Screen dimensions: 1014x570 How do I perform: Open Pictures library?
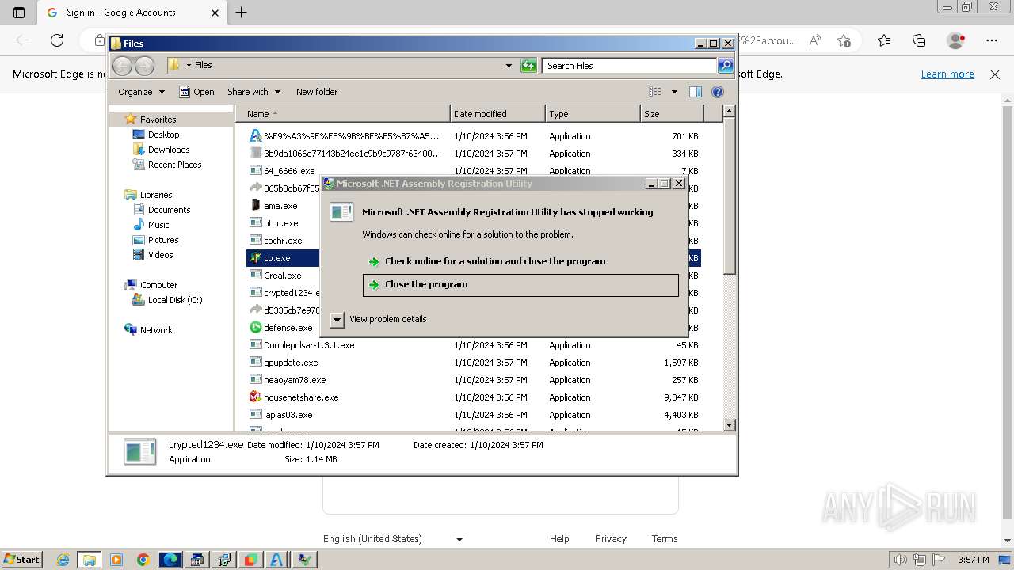tap(163, 240)
